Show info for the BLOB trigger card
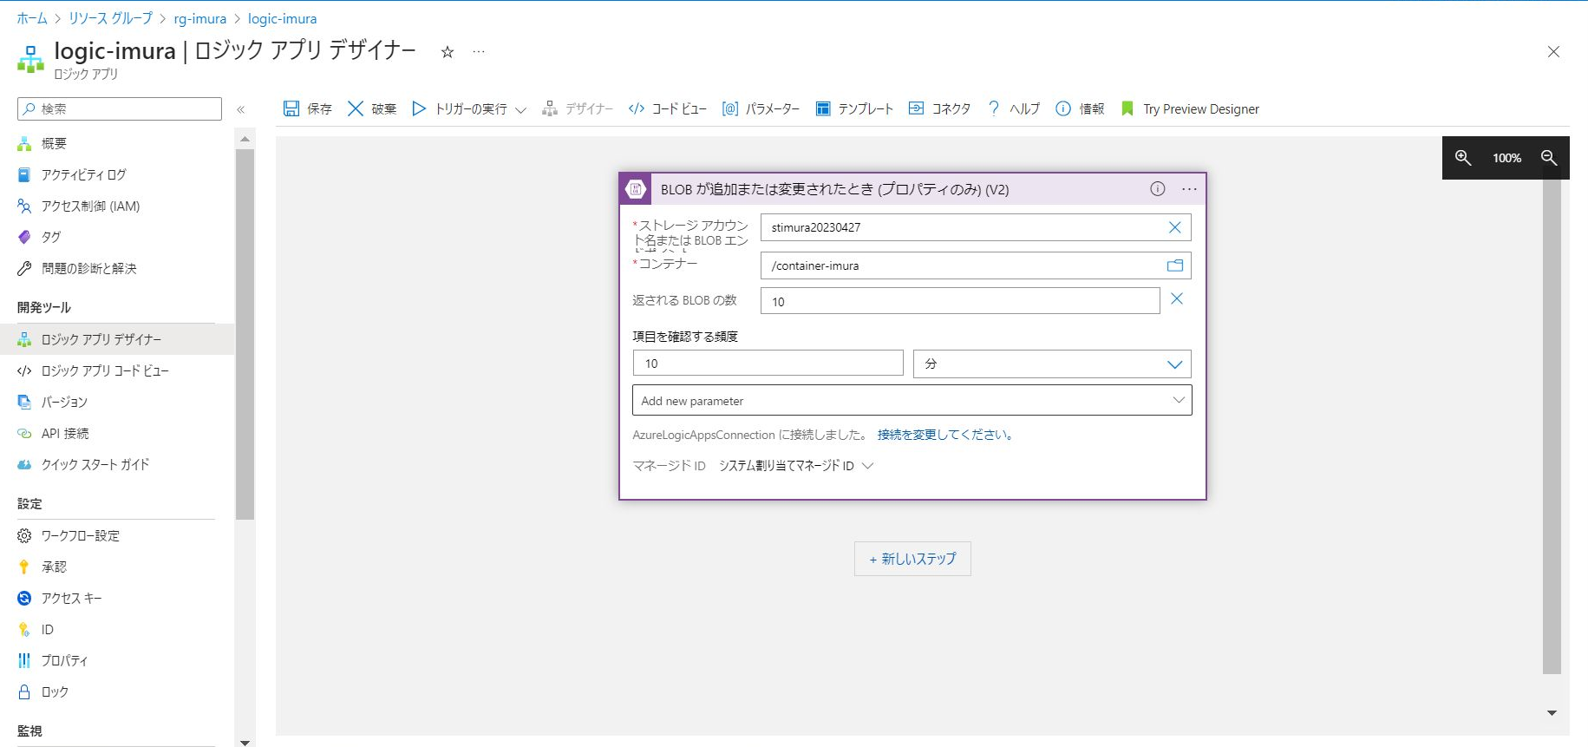The height and width of the screenshot is (747, 1588). (1158, 189)
